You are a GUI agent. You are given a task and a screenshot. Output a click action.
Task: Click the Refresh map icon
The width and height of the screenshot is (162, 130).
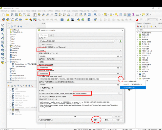(x=89, y=15)
